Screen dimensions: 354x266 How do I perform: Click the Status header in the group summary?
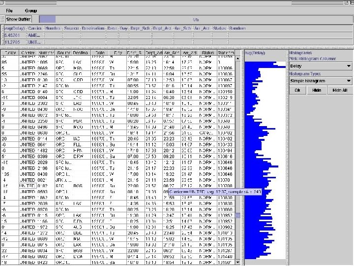pyautogui.click(x=219, y=28)
